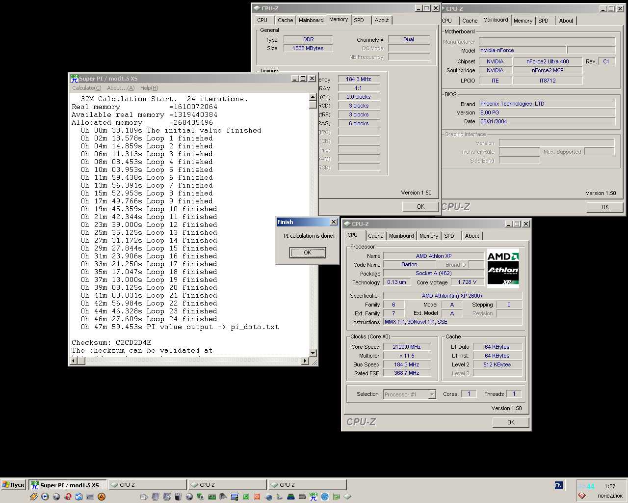Close the Finish dialog
628x503 pixels.
click(x=333, y=222)
